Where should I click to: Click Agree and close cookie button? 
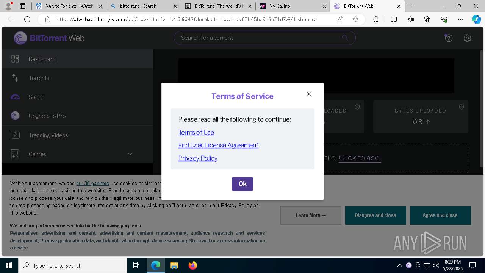pos(440,215)
